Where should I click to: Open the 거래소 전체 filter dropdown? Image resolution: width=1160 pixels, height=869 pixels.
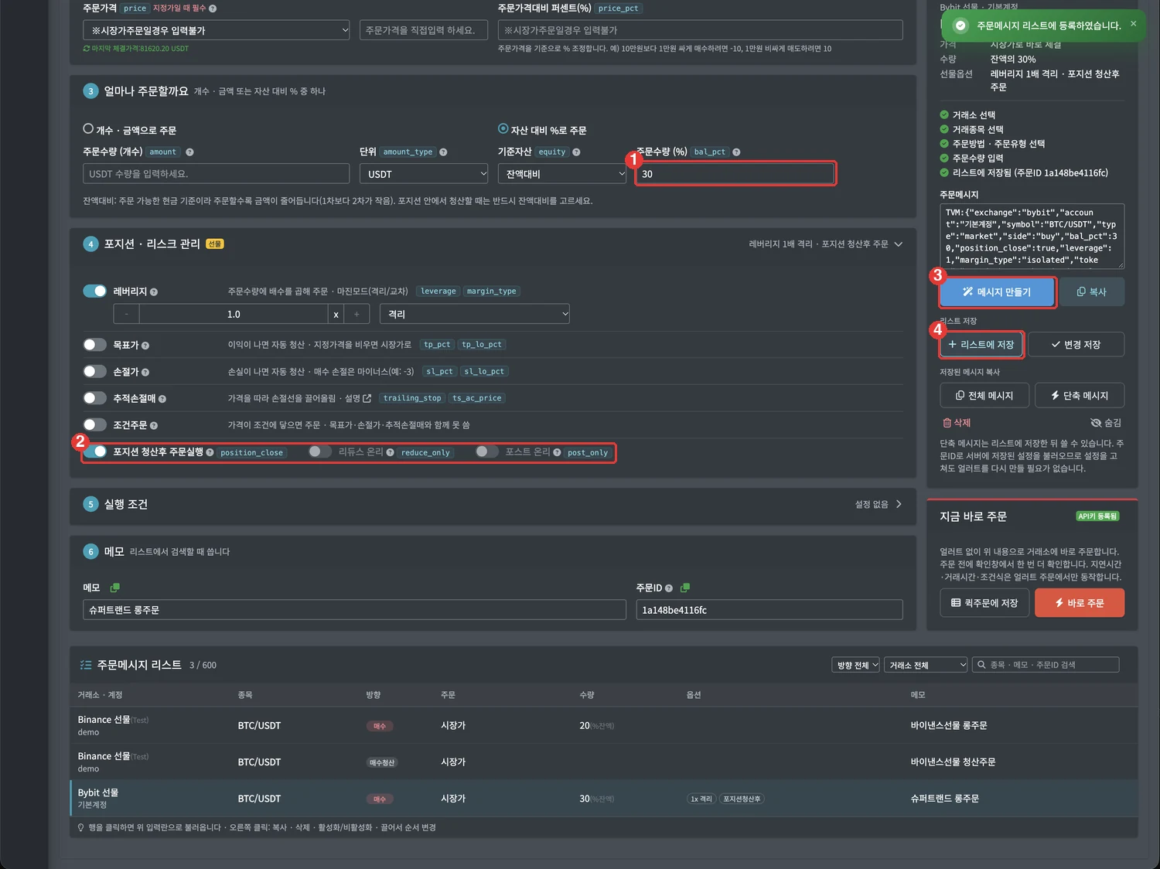point(926,665)
